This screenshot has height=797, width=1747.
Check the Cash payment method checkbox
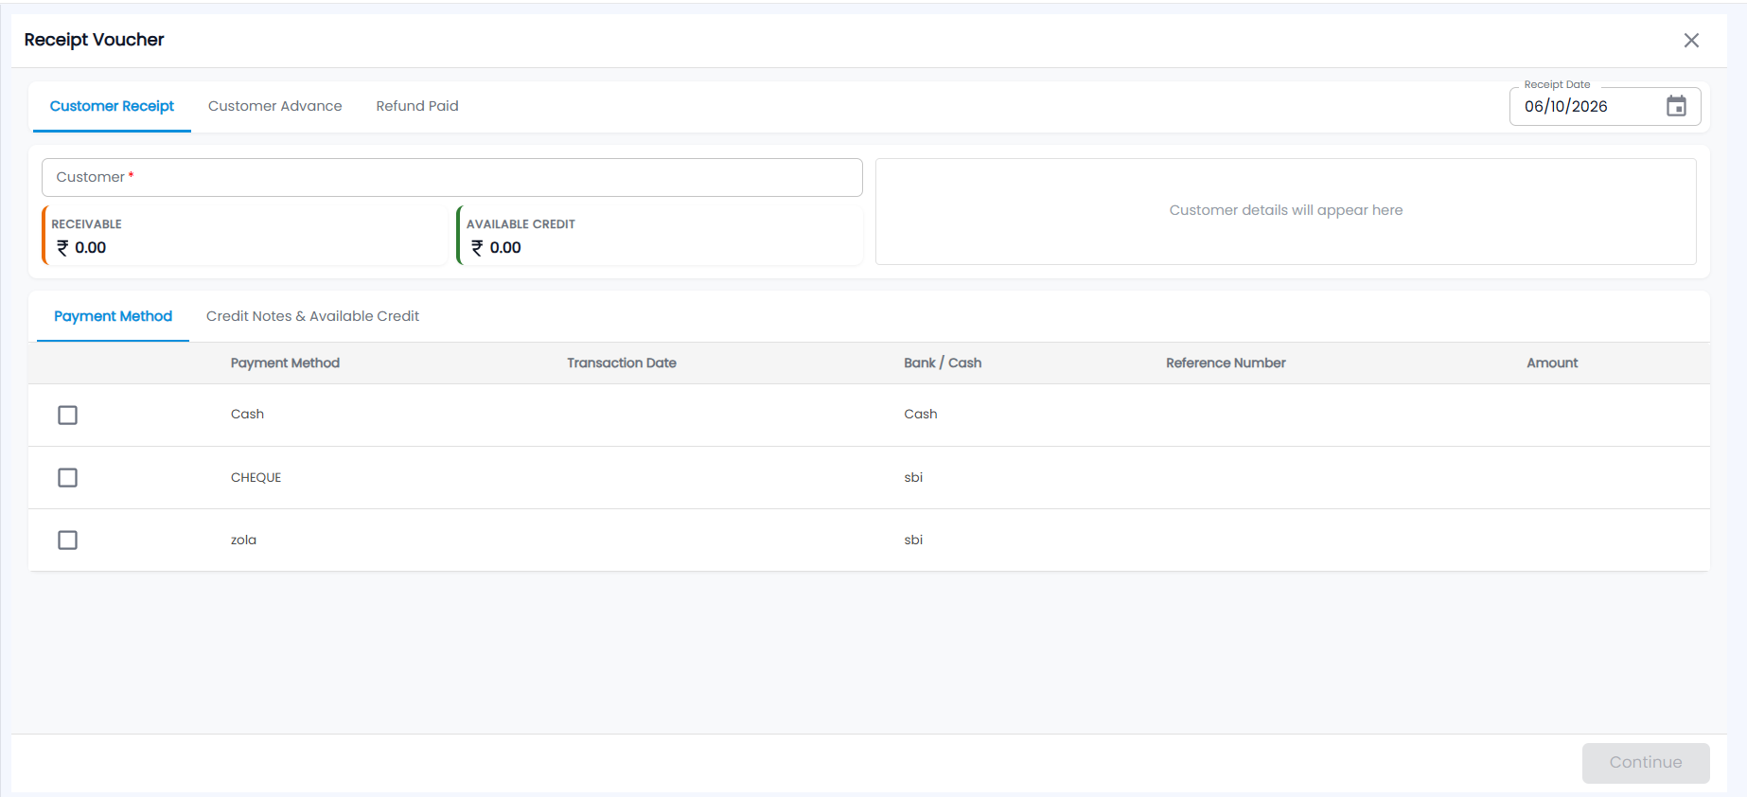click(67, 415)
